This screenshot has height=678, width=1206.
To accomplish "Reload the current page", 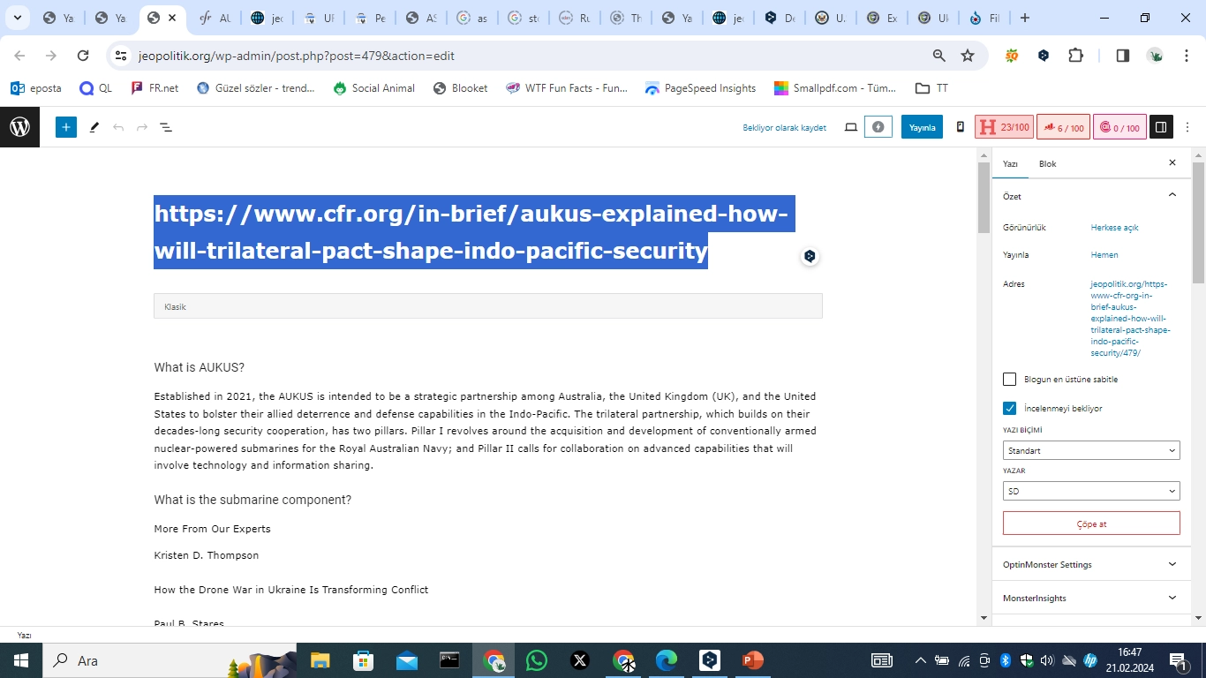I will point(83,56).
